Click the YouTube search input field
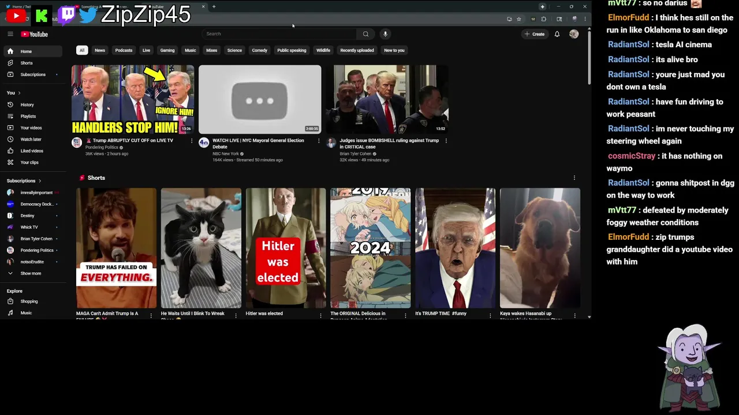The image size is (739, 415). click(280, 34)
